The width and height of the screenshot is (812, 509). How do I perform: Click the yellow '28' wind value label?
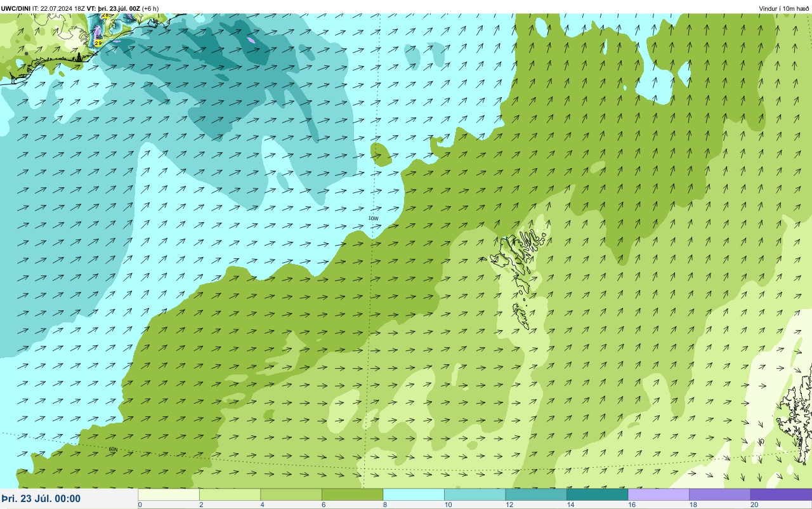coord(105,15)
